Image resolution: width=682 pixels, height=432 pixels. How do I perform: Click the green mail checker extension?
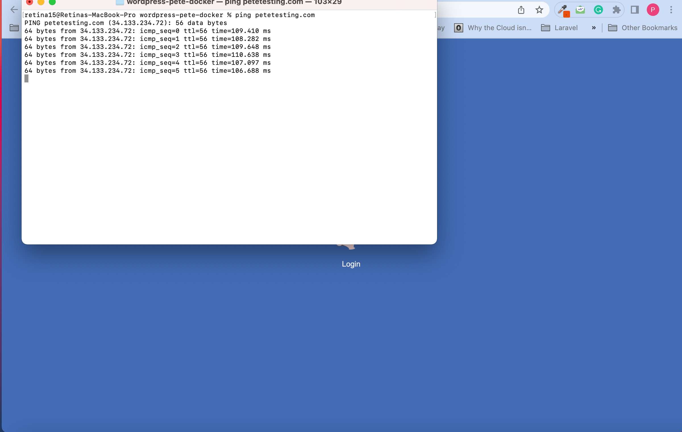(x=580, y=10)
